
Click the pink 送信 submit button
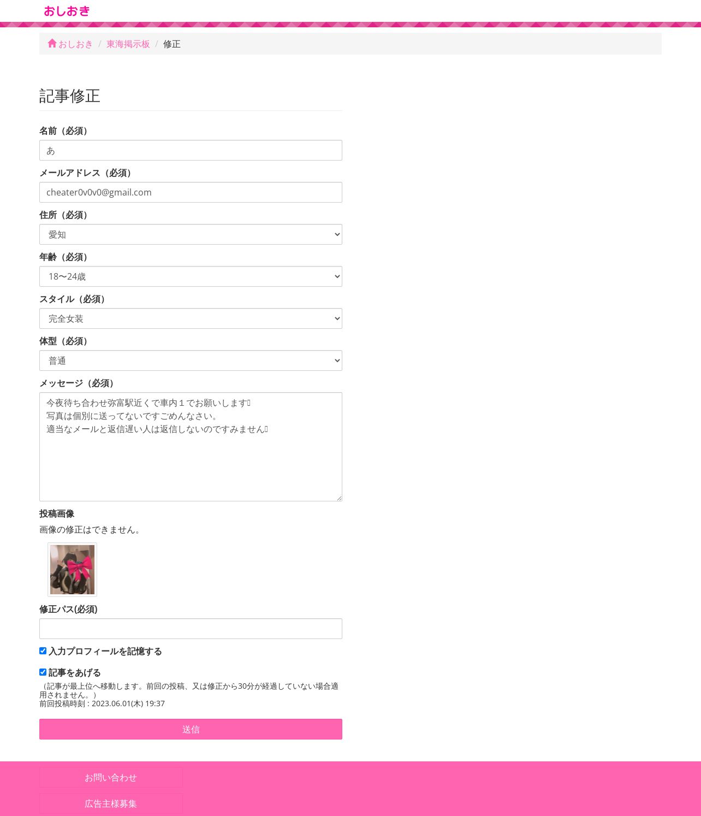[191, 729]
